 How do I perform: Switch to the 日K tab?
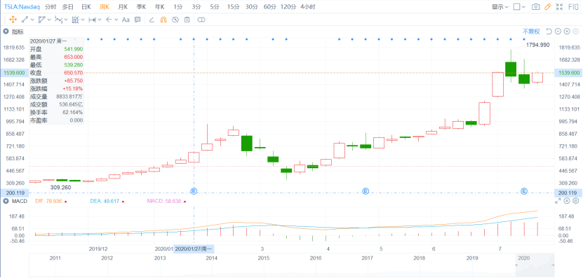click(86, 7)
